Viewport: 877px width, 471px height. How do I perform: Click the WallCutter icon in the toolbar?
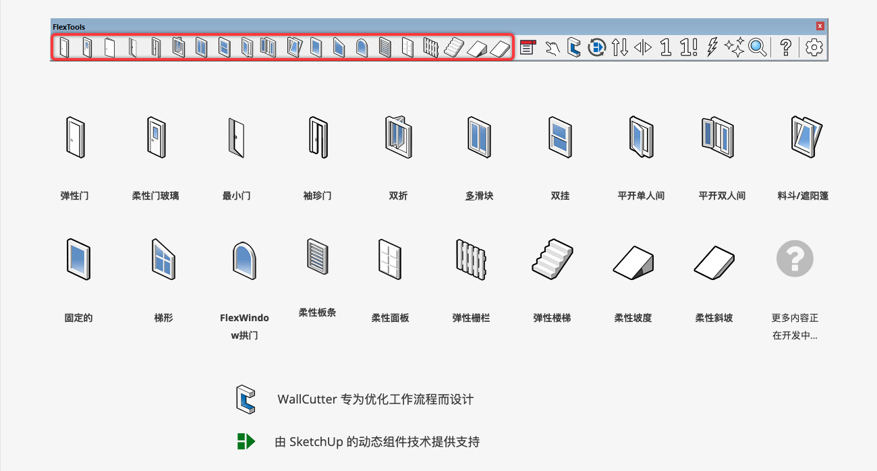pyautogui.click(x=574, y=47)
